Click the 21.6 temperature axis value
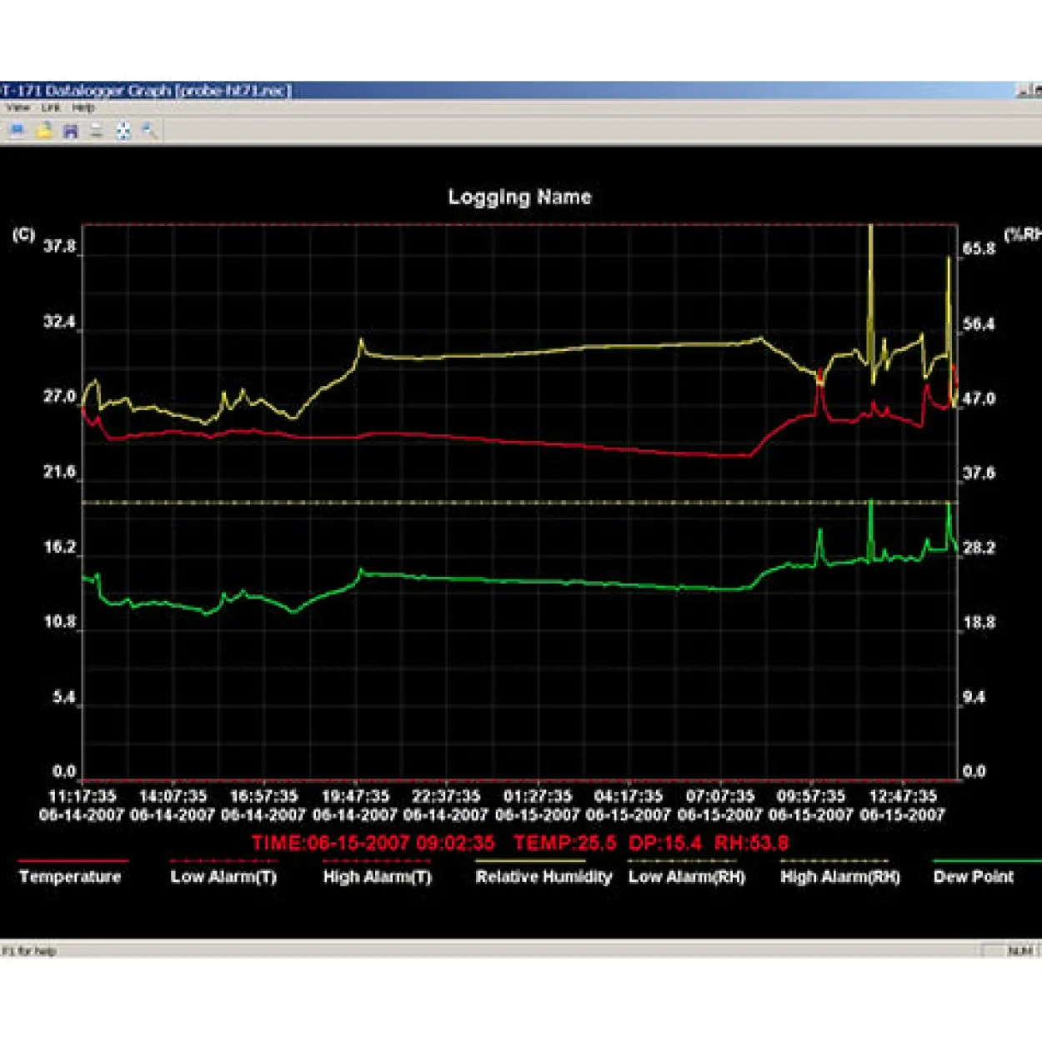This screenshot has height=1042, width=1042. 59,472
